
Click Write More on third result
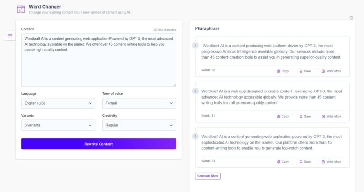[x=331, y=161]
